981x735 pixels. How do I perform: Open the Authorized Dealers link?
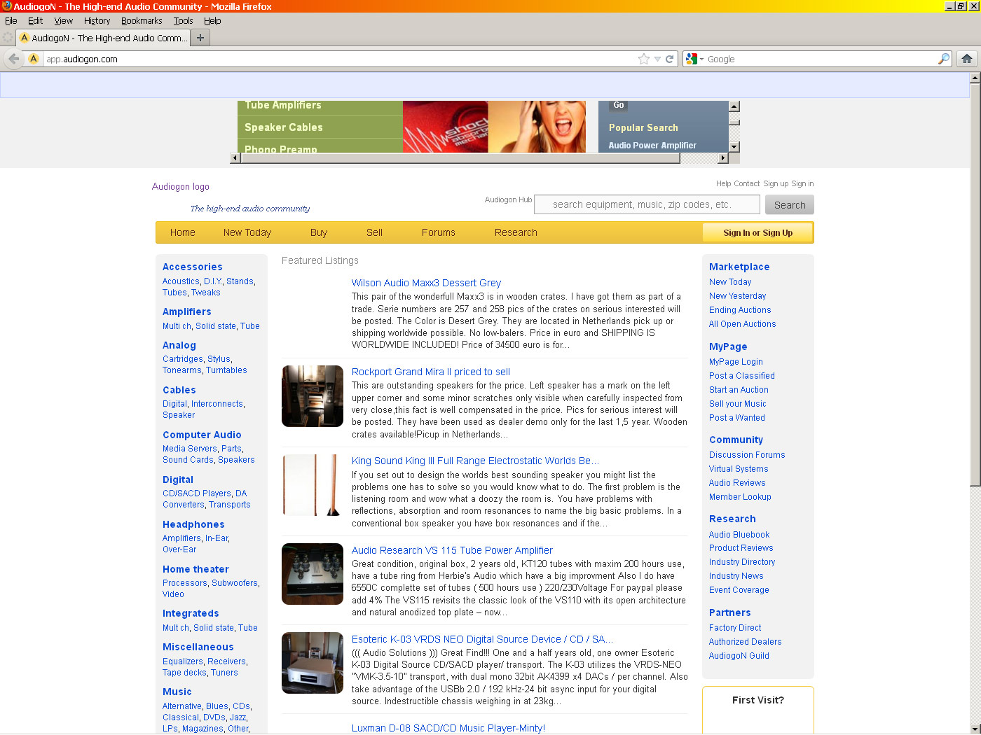pyautogui.click(x=745, y=642)
